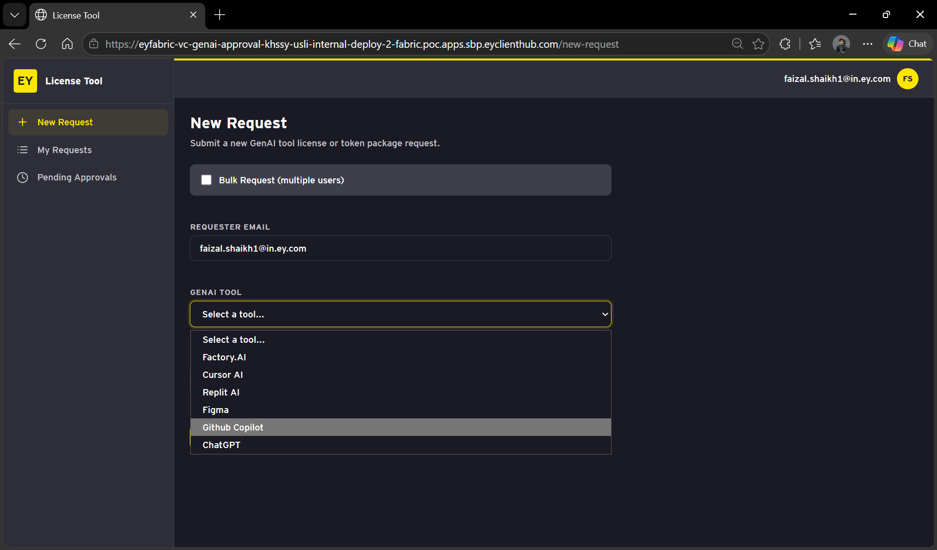Screen dimensions: 937x550
Task: Open browser settings and more menu
Action: click(x=868, y=44)
